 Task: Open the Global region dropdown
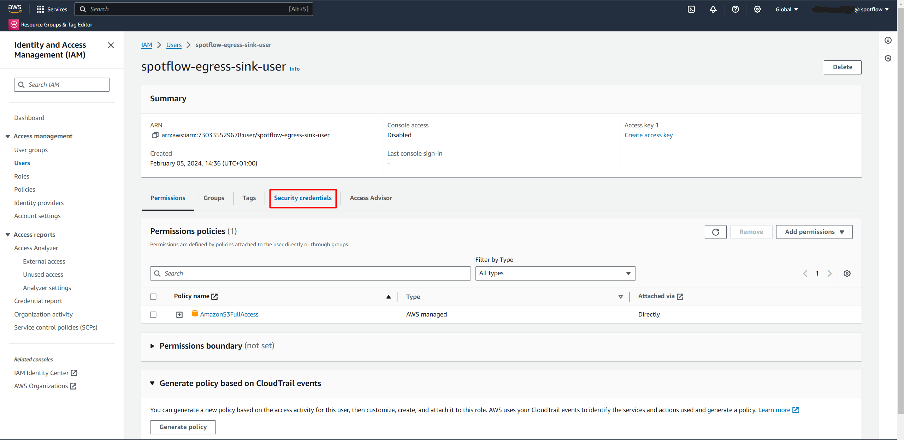click(787, 10)
